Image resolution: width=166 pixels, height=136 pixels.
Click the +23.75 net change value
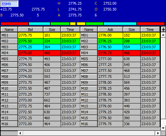pyautogui.click(x=6, y=9)
